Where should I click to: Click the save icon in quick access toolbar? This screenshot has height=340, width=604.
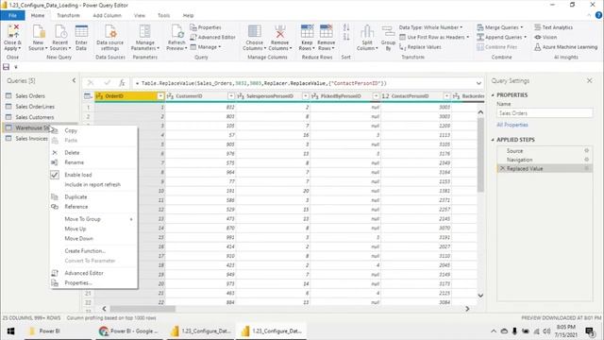point(7,67)
